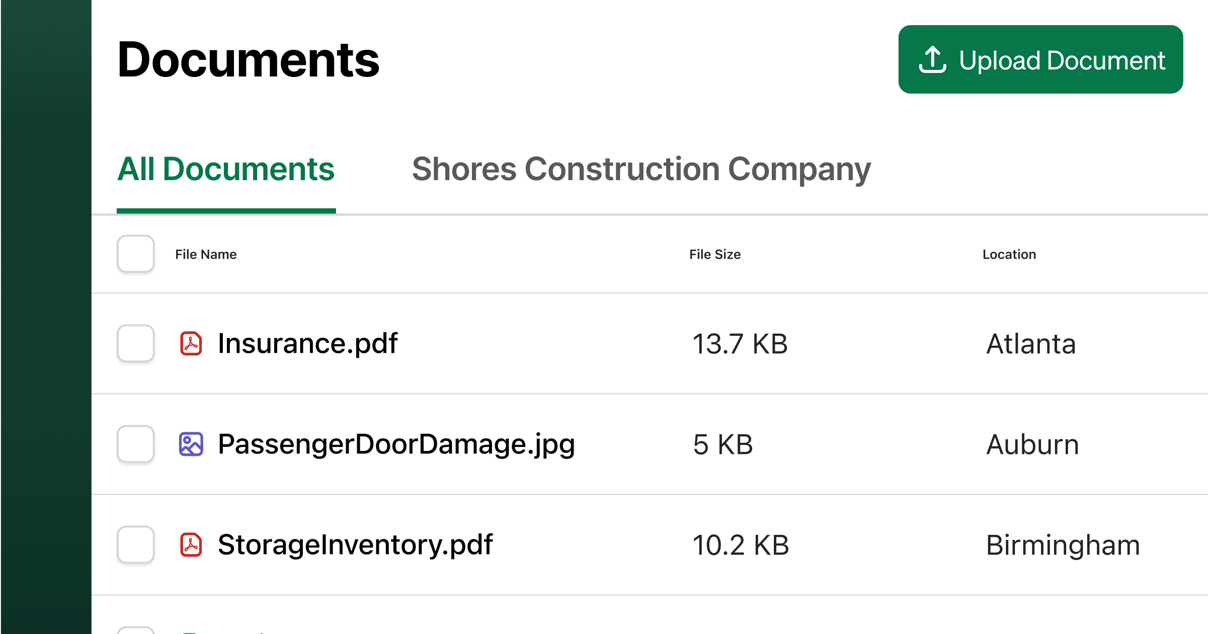The width and height of the screenshot is (1208, 634).
Task: Tick the StorageInventory.pdf checkbox
Action: (x=136, y=545)
